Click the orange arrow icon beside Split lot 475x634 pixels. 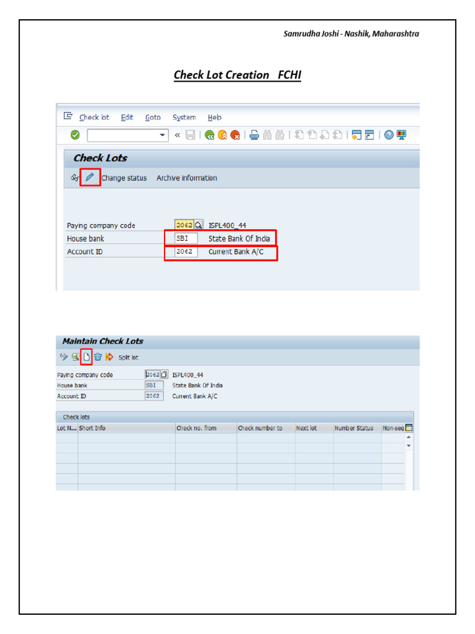click(109, 357)
